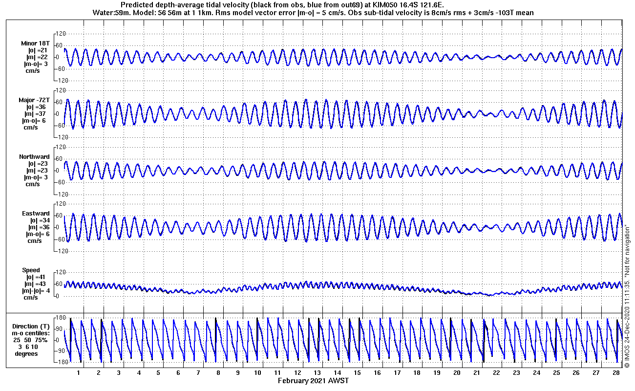Click '|o| =36' in the Major panel
Viewport: 635px width, 391px height.
coord(37,107)
